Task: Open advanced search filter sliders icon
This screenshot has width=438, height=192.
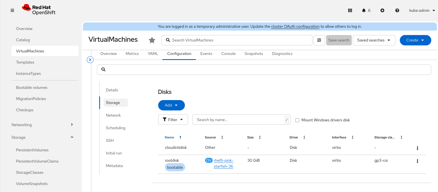Action: coord(319,40)
